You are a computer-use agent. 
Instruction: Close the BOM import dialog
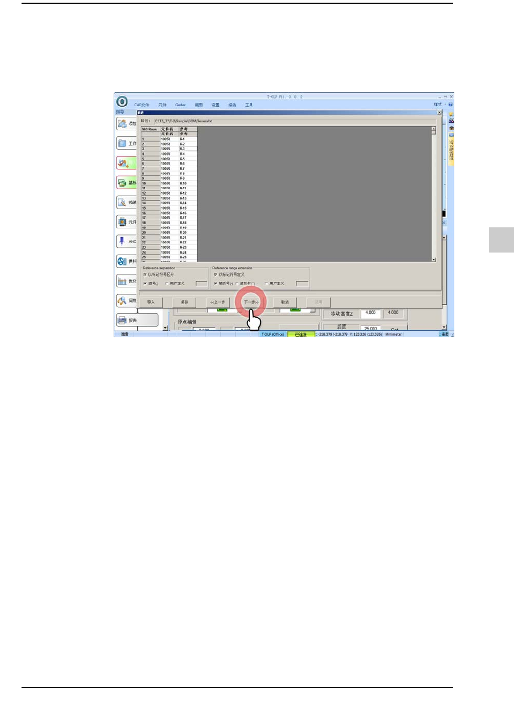(439, 113)
